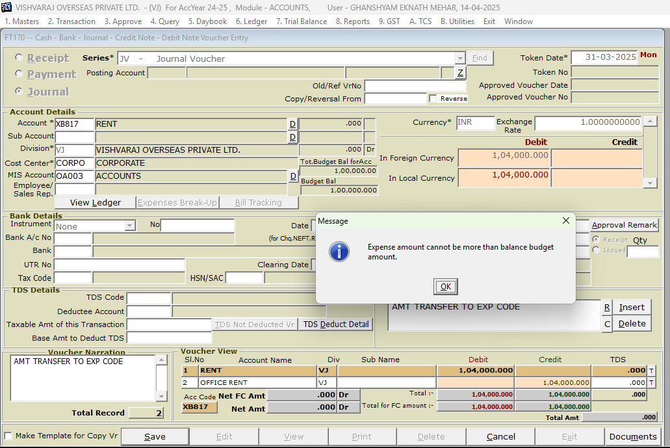Click the Z button beside Posting Account
The image size is (670, 448).
click(460, 73)
